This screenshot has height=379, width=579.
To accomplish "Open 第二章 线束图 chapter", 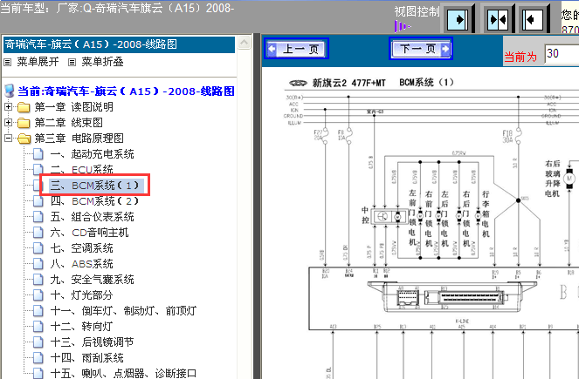I will click(x=68, y=122).
